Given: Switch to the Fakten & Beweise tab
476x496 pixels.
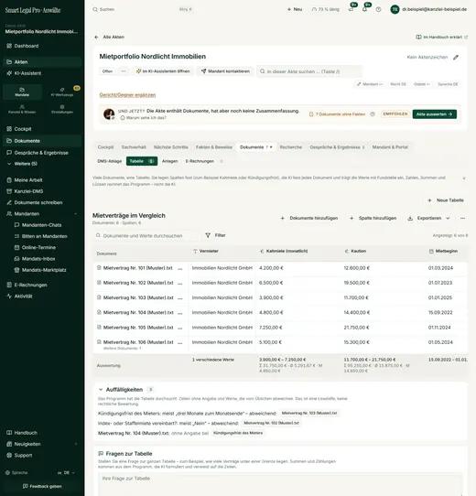Looking at the screenshot, I should coord(214,147).
